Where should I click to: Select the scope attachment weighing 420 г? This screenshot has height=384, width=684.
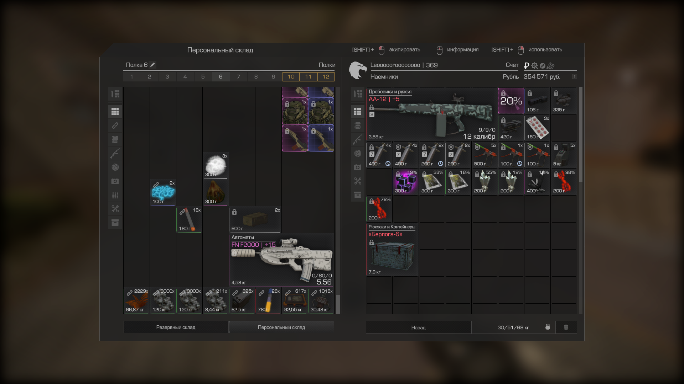[x=511, y=128]
